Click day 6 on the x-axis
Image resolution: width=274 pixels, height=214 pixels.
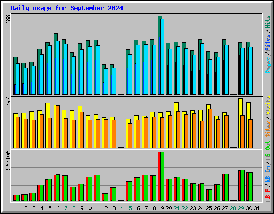58,208
